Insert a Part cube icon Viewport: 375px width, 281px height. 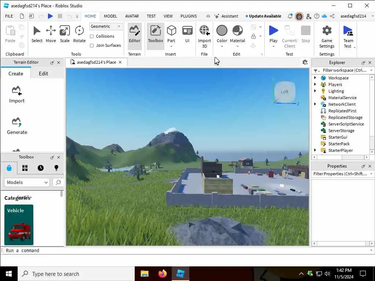coord(171,31)
